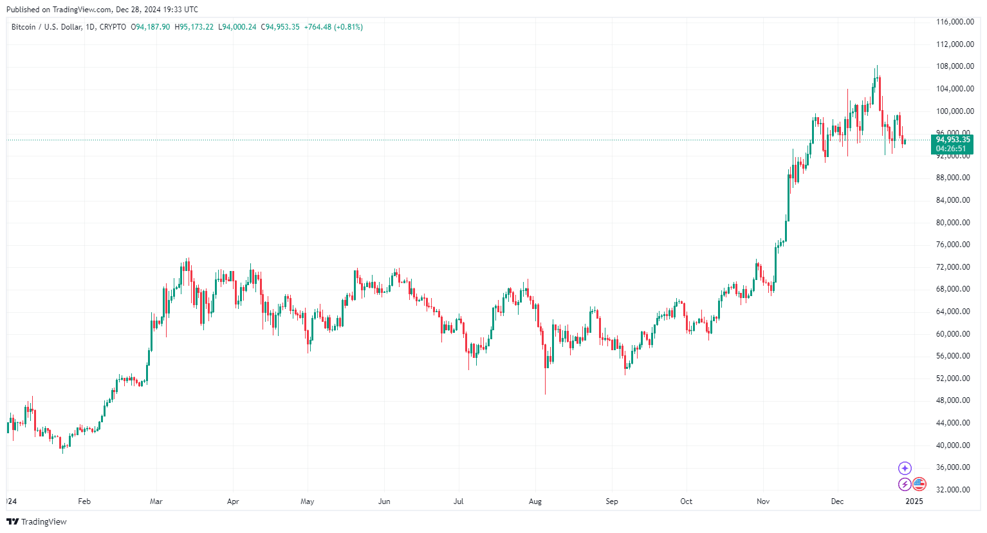This screenshot has height=533, width=987.
Task: Click the Sep label on the time axis
Action: (x=612, y=501)
